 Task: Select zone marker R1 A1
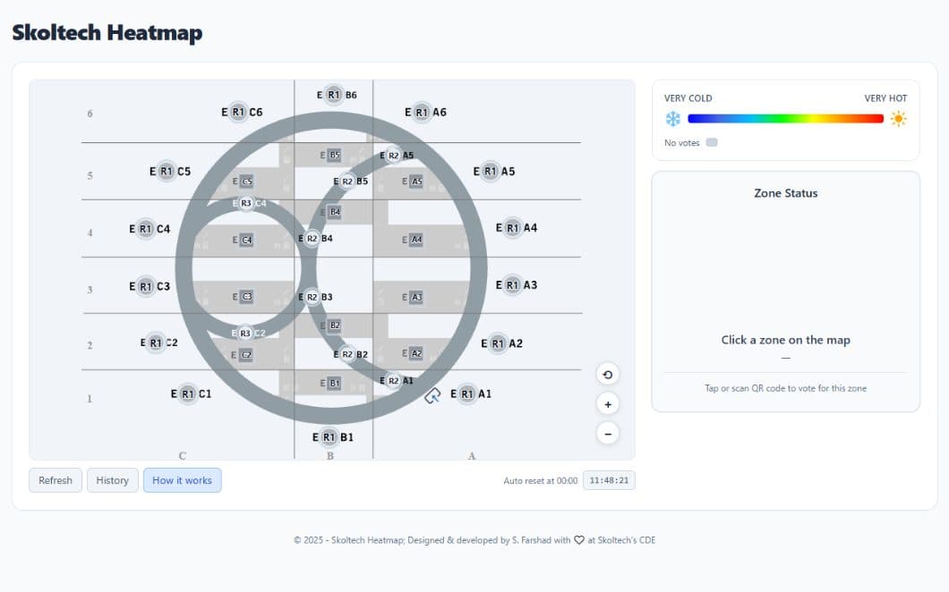(x=467, y=393)
